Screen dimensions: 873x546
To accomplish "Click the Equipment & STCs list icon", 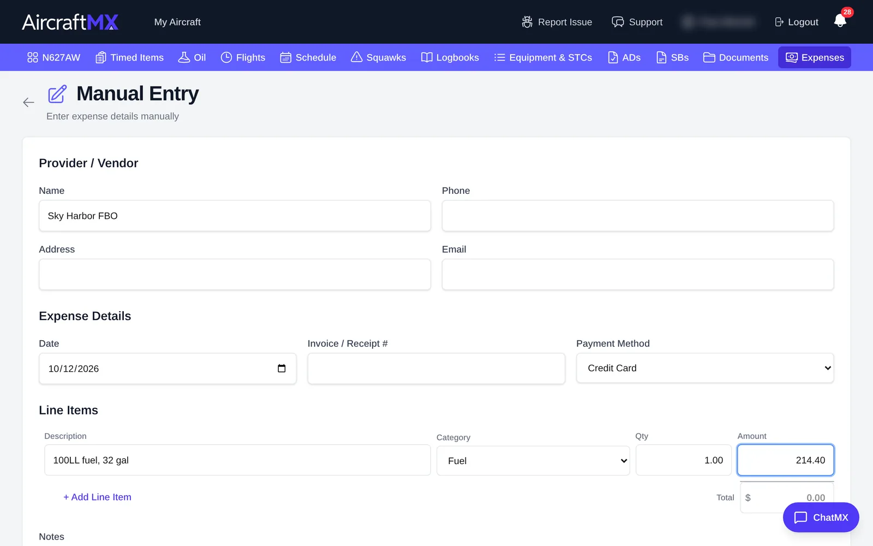I will click(x=499, y=57).
